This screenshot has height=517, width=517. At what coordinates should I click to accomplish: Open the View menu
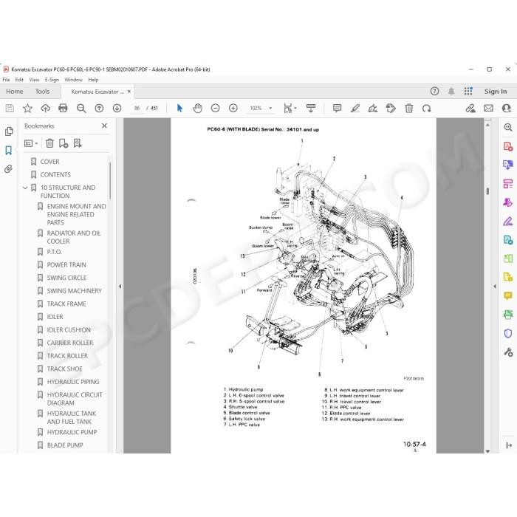[x=34, y=80]
